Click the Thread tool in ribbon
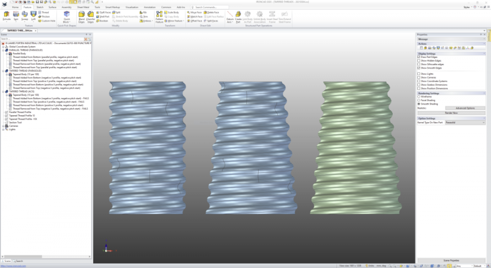Viewport: 491px width, 268px height. [x=44, y=13]
